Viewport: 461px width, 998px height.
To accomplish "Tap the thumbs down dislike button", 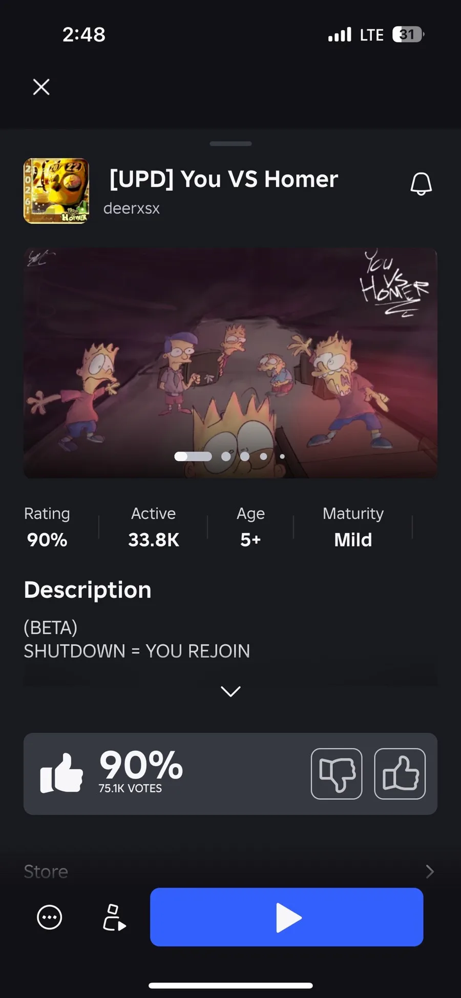I will [337, 773].
